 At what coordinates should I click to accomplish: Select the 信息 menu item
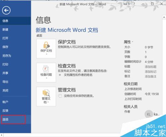(16, 21)
